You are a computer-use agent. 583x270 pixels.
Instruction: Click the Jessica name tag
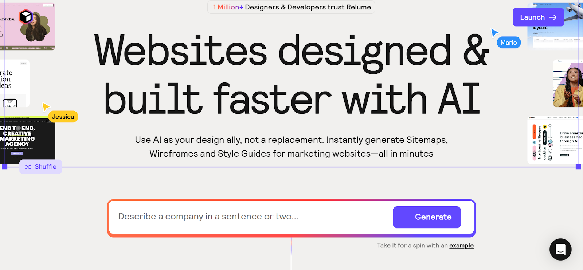(63, 117)
